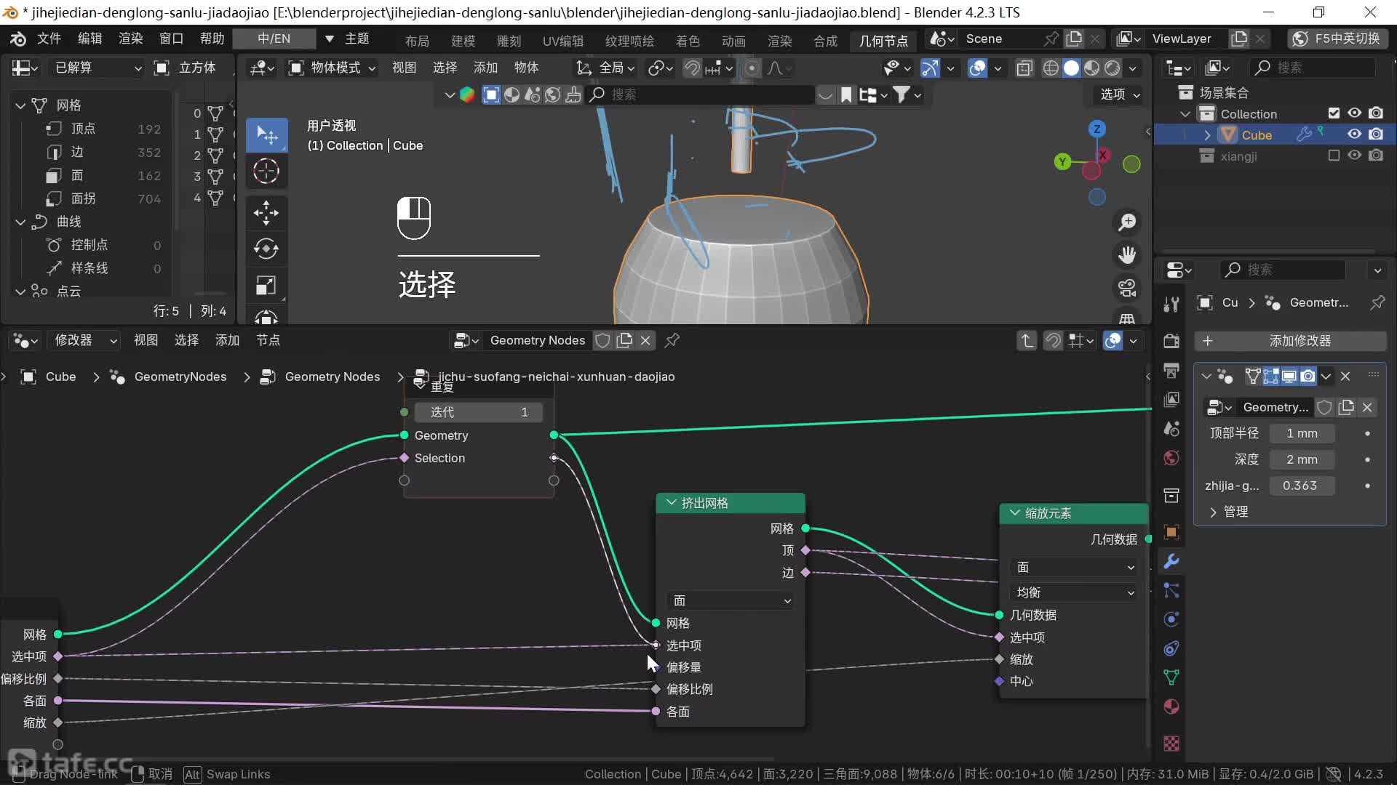
Task: Pin the Geometry Nodes node tree
Action: [672, 340]
